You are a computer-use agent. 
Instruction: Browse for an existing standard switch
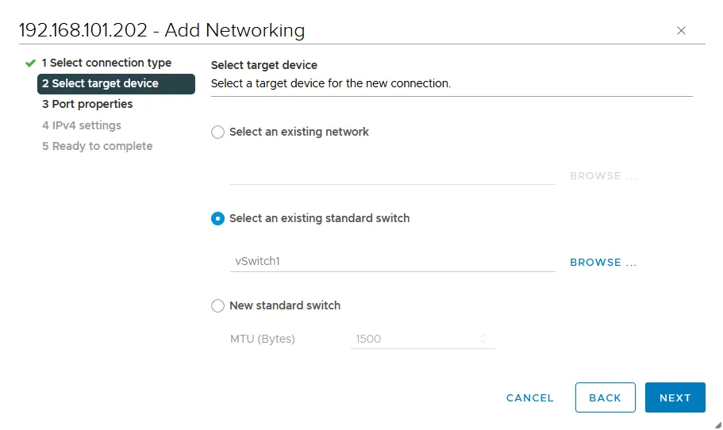pyautogui.click(x=603, y=263)
